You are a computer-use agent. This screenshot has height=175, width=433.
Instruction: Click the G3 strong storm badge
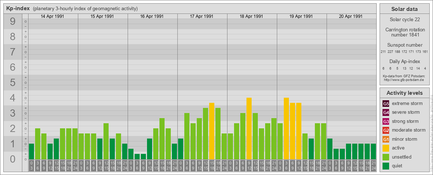(386, 121)
